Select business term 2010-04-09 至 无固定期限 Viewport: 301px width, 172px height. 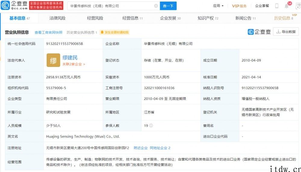pos(165,99)
